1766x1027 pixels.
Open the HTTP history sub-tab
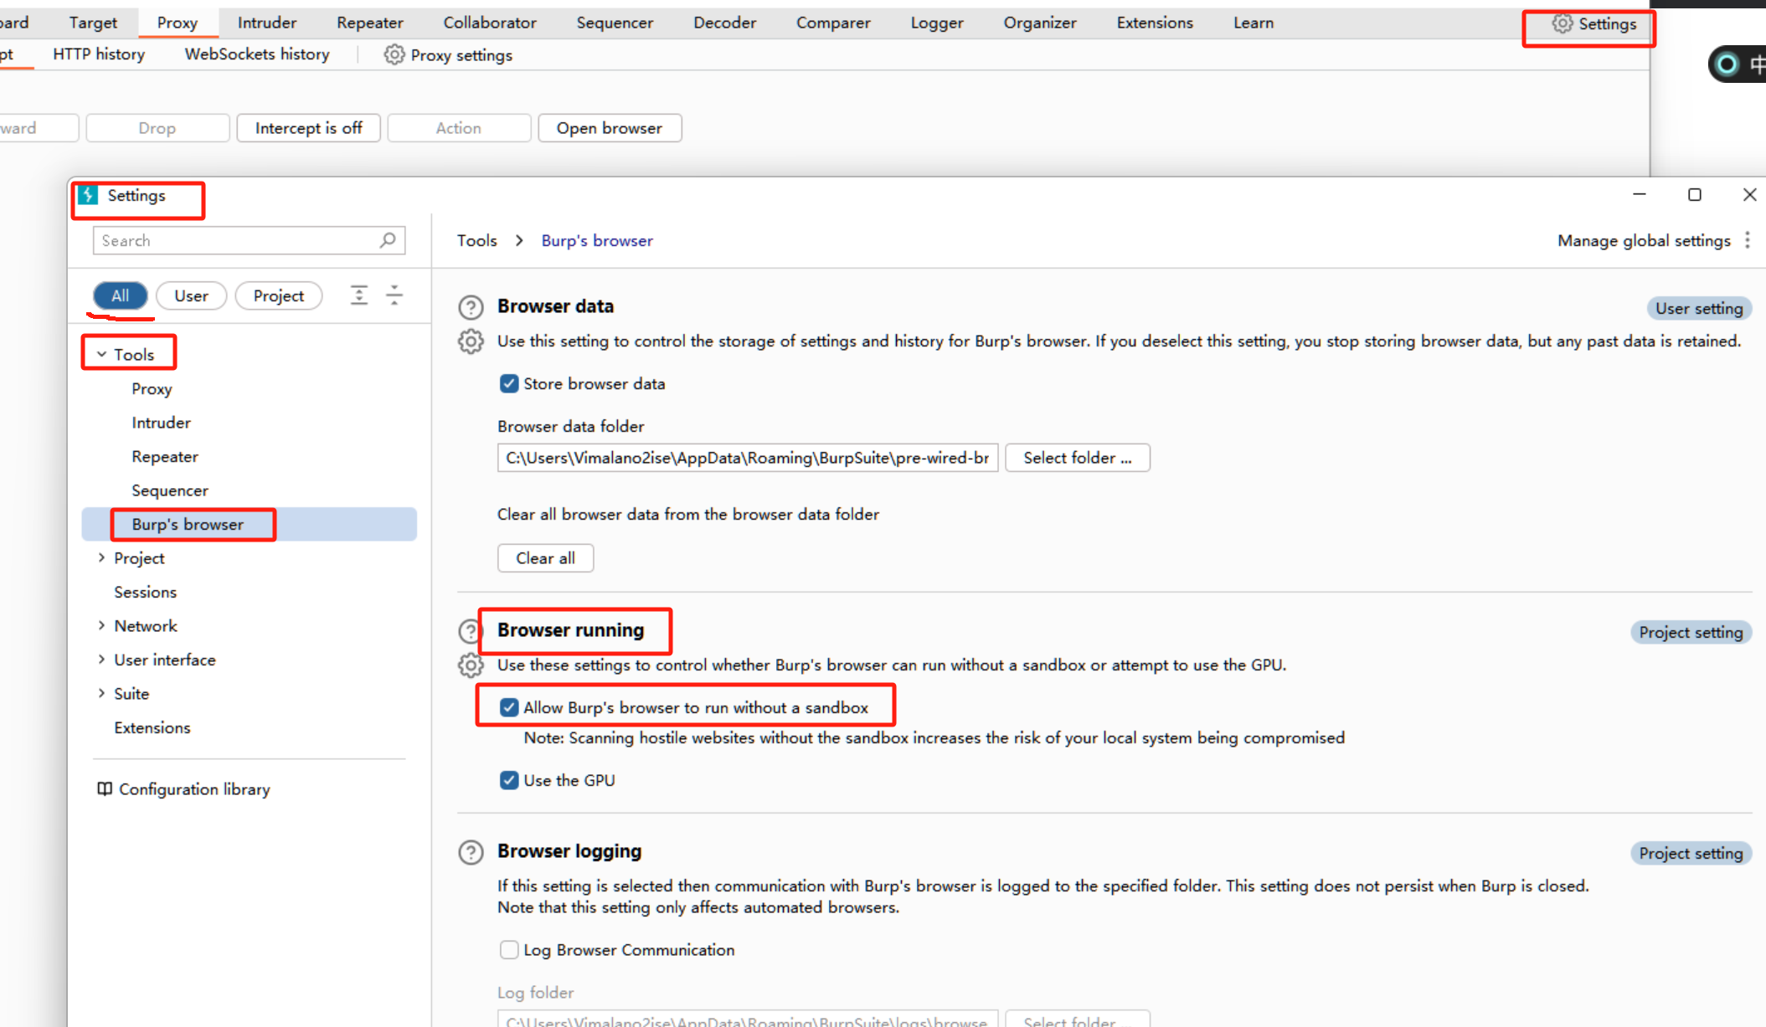coord(99,54)
